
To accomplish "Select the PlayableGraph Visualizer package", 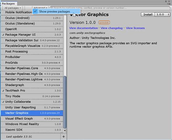I will pos(32,46).
